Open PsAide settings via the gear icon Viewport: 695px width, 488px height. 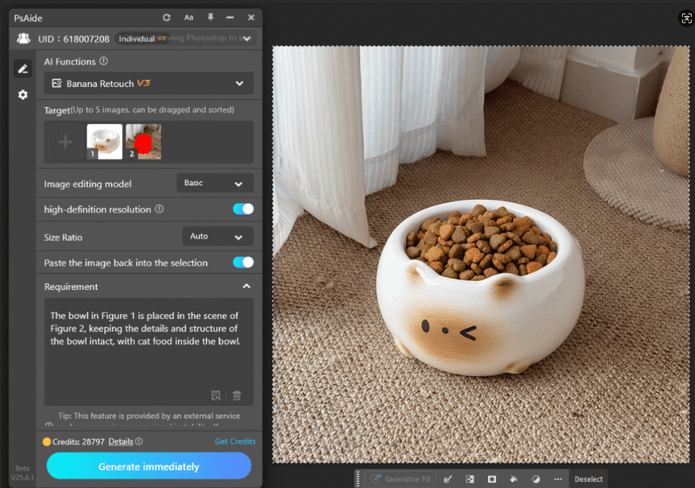coord(22,95)
